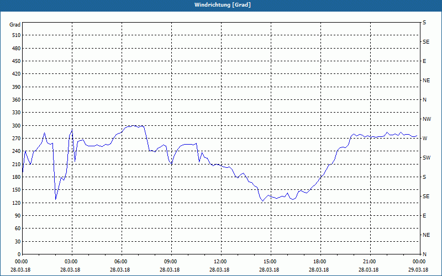442x276 pixels.
Task: Select the 60 value on the y-axis
Action: click(18, 229)
